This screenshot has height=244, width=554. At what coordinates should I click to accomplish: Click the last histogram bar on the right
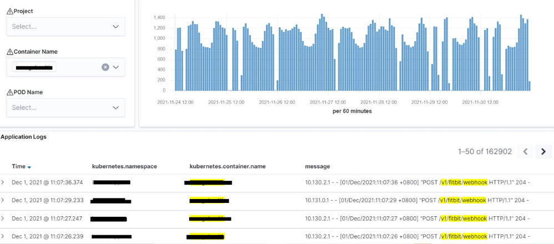click(530, 86)
